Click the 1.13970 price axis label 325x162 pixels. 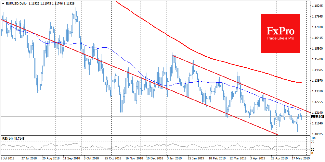(317, 81)
